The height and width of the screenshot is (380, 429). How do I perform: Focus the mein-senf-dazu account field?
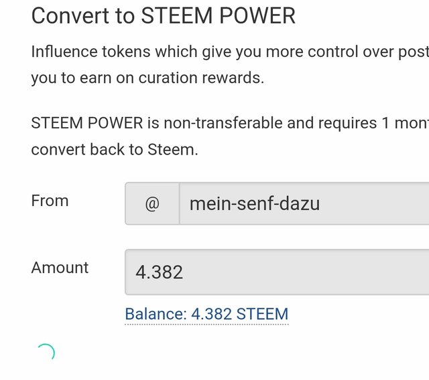tap(304, 203)
